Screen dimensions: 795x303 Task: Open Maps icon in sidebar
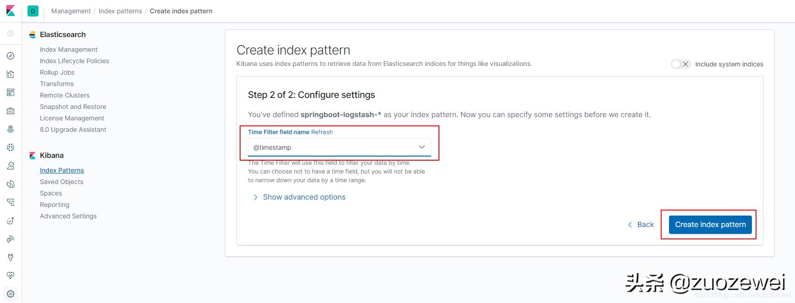pos(11,129)
